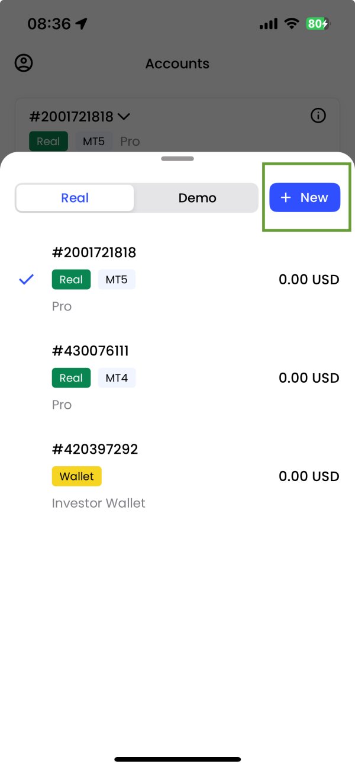Tap the yellow Wallet badge
This screenshot has height=769, width=355.
(77, 476)
